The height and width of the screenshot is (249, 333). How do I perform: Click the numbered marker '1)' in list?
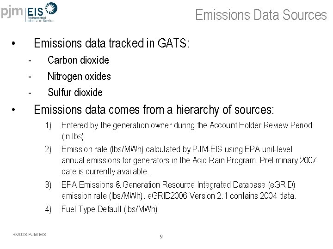(48, 125)
